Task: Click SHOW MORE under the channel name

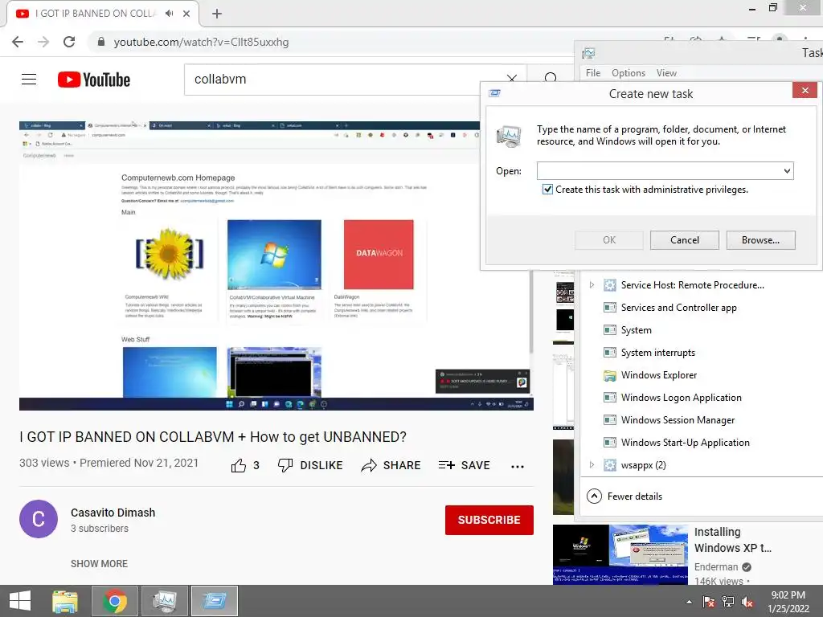Action: pos(99,563)
